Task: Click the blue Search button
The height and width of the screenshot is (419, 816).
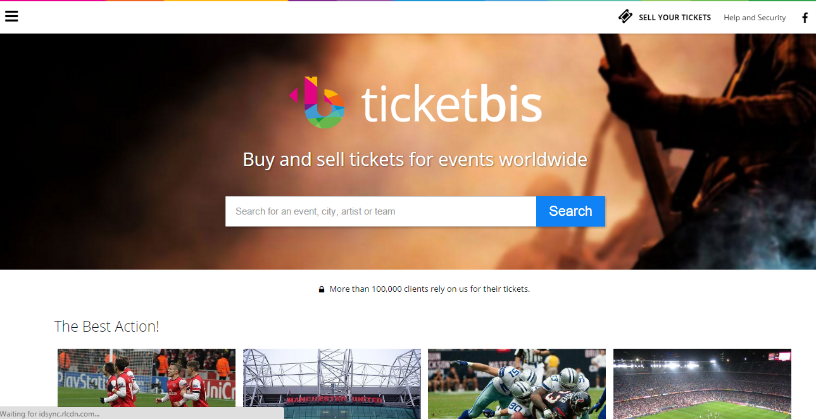Action: click(x=570, y=211)
